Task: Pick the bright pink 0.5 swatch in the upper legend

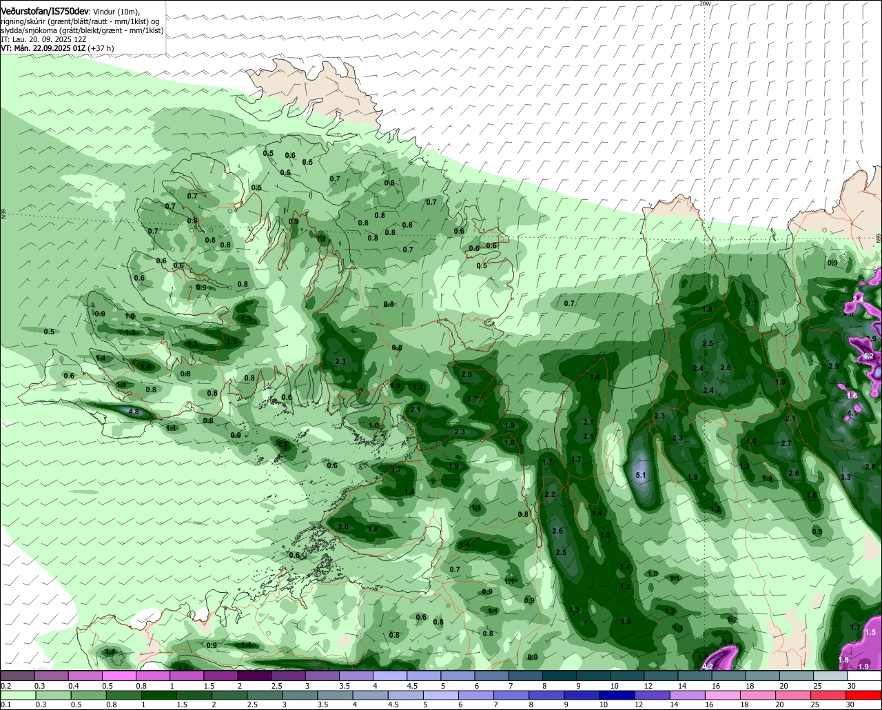Action: point(119,676)
